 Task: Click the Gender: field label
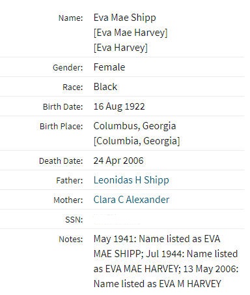(68, 67)
